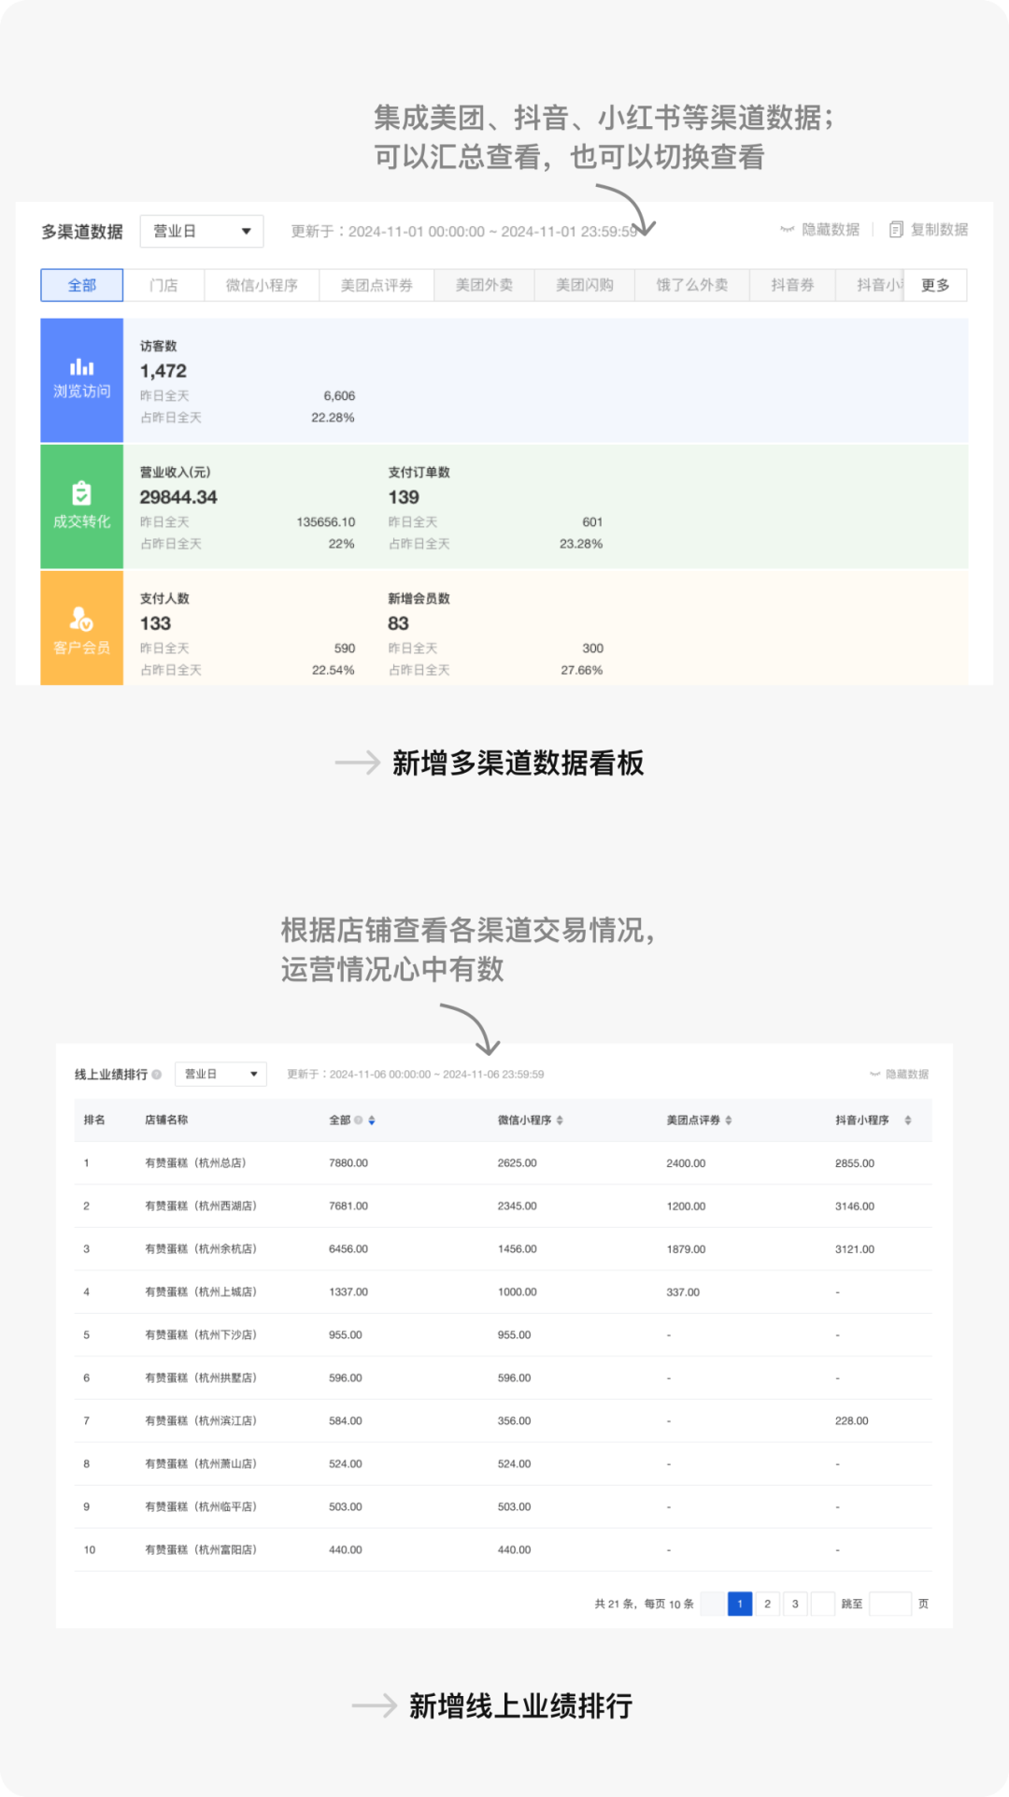Select the 饿了么外卖 tab
Screen dimensions: 1009x1797
[691, 285]
